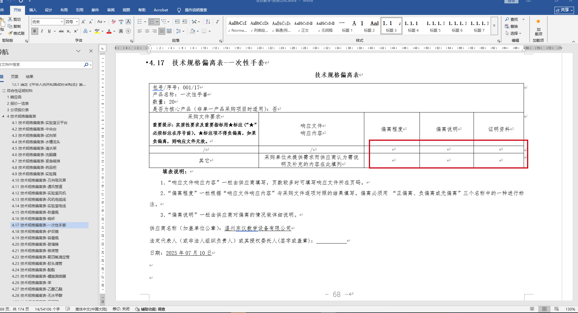The height and width of the screenshot is (313, 578).
Task: Increase font size with the grow-font icon
Action: [83, 22]
